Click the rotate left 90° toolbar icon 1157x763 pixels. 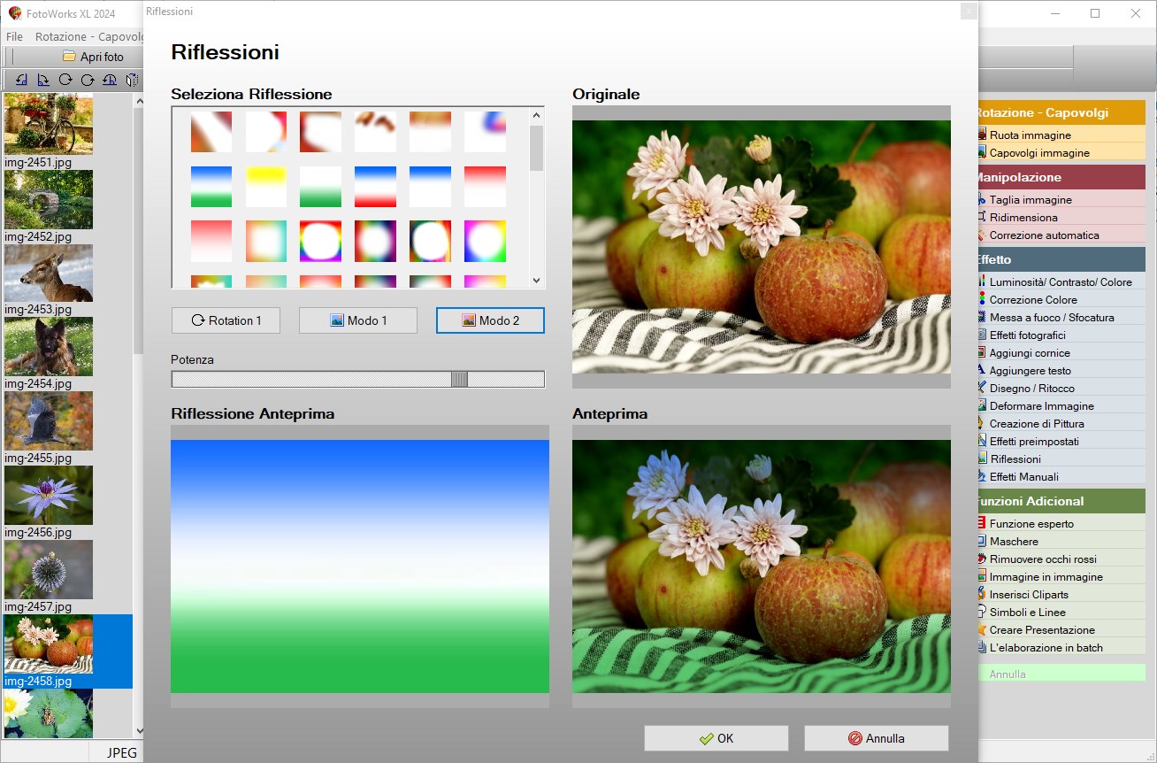point(21,80)
